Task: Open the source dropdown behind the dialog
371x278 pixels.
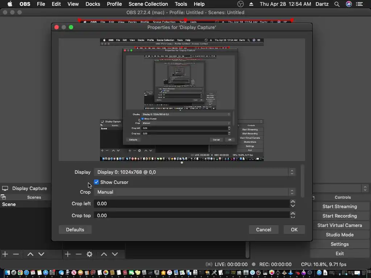Action: 341,188
